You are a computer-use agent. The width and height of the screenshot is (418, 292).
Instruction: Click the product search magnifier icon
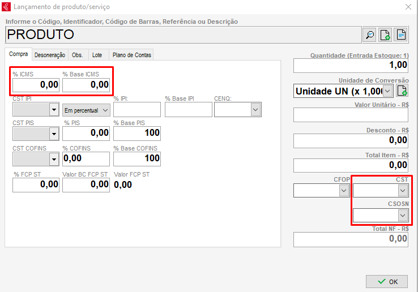coord(369,35)
